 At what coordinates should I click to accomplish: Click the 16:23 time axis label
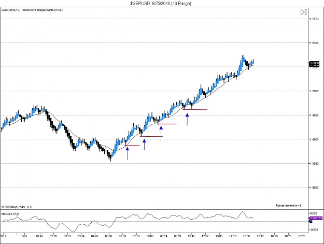point(288,236)
